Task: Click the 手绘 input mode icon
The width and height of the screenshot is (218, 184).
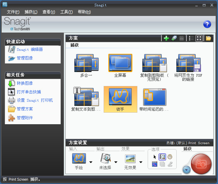Action: tap(79, 158)
